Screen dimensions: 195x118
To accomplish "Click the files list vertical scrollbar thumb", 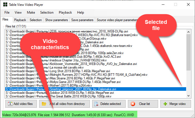I will (x=188, y=52).
